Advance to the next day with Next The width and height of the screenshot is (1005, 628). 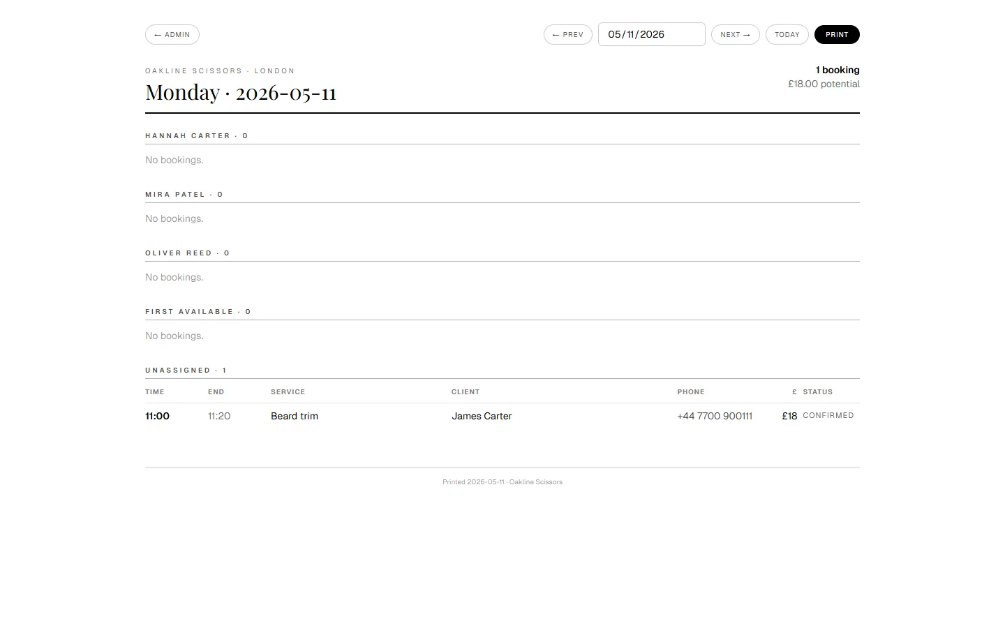pos(736,35)
